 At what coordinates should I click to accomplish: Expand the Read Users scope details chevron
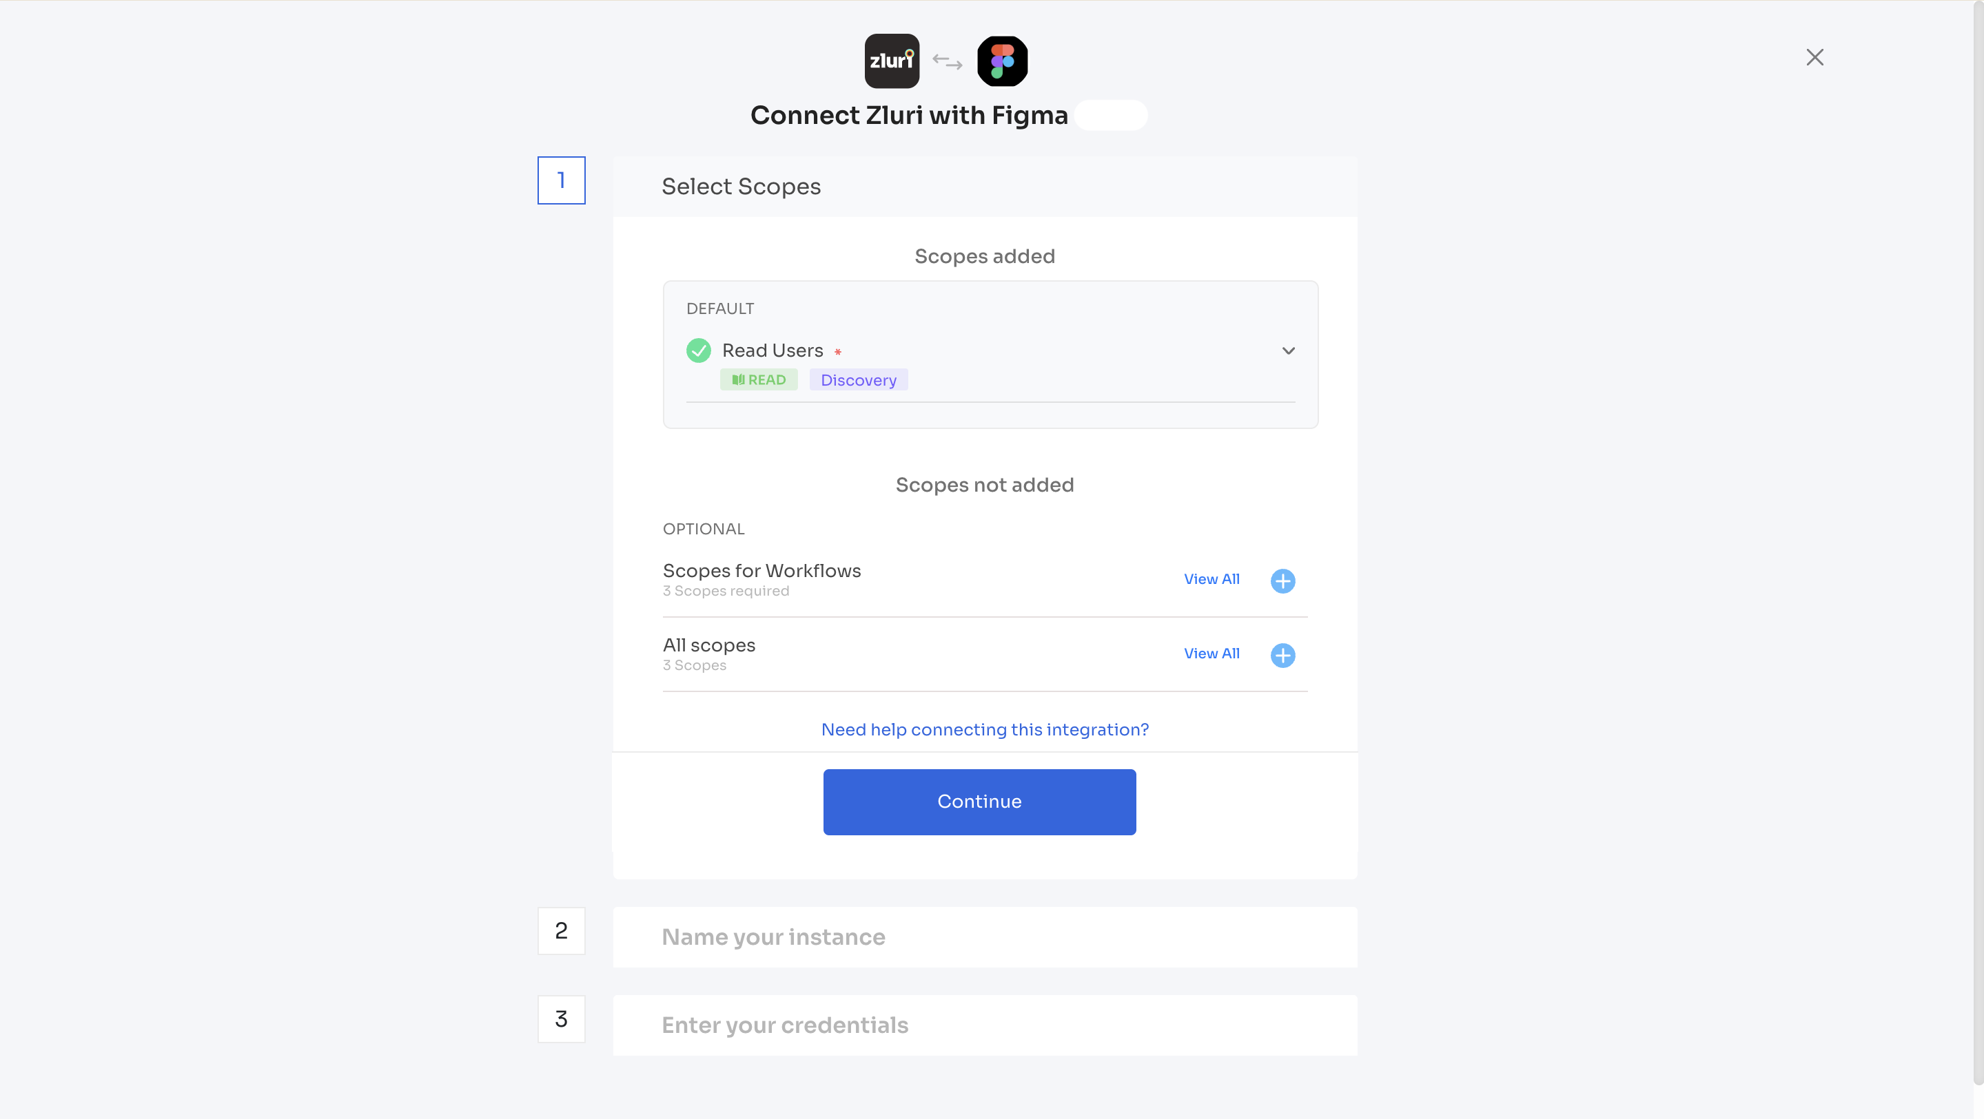point(1289,351)
